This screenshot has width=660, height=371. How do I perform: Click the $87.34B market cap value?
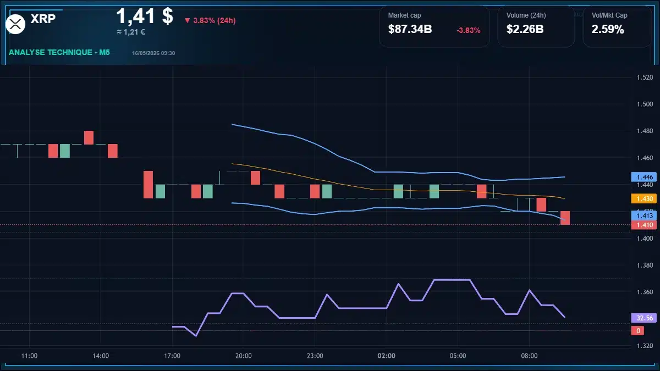coord(410,29)
